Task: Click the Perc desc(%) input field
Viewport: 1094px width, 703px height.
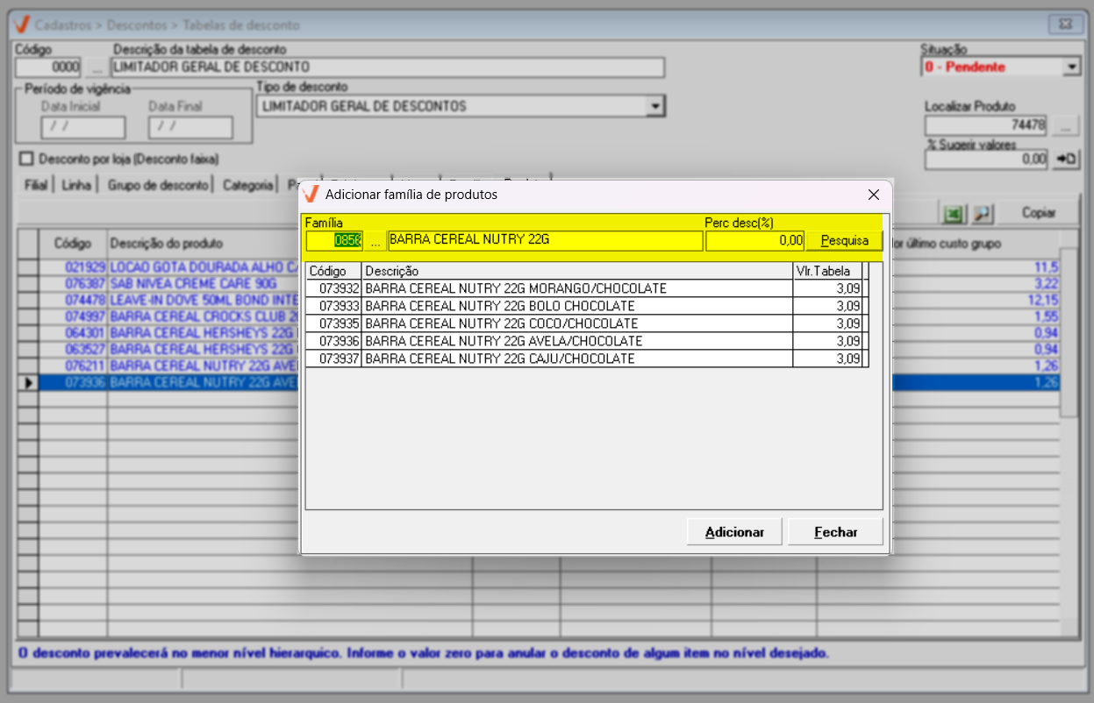Action: click(x=754, y=241)
